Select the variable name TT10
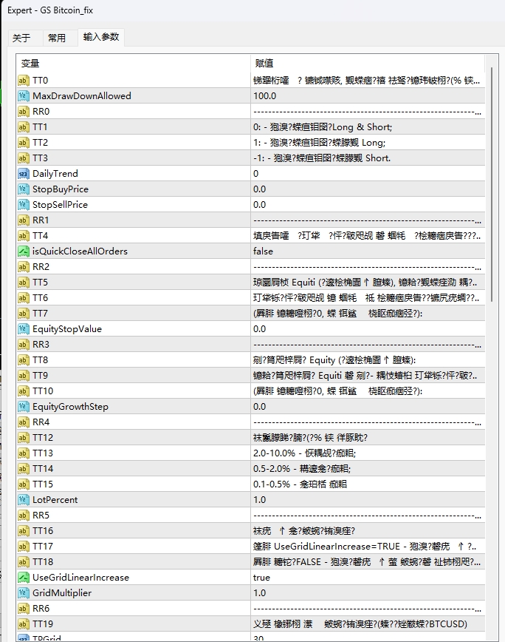 pyautogui.click(x=43, y=391)
